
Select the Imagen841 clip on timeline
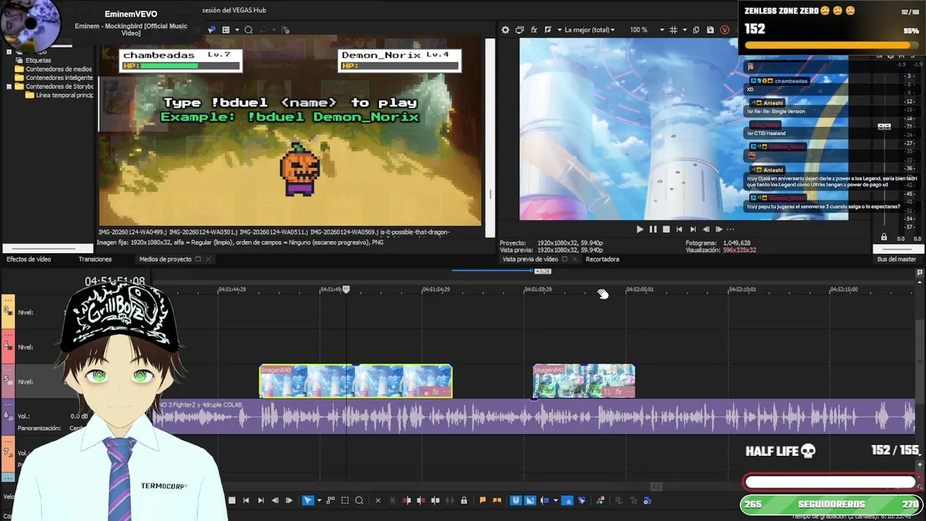(584, 381)
